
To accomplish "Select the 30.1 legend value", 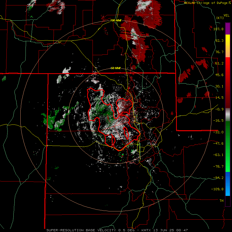I will tap(219, 86).
